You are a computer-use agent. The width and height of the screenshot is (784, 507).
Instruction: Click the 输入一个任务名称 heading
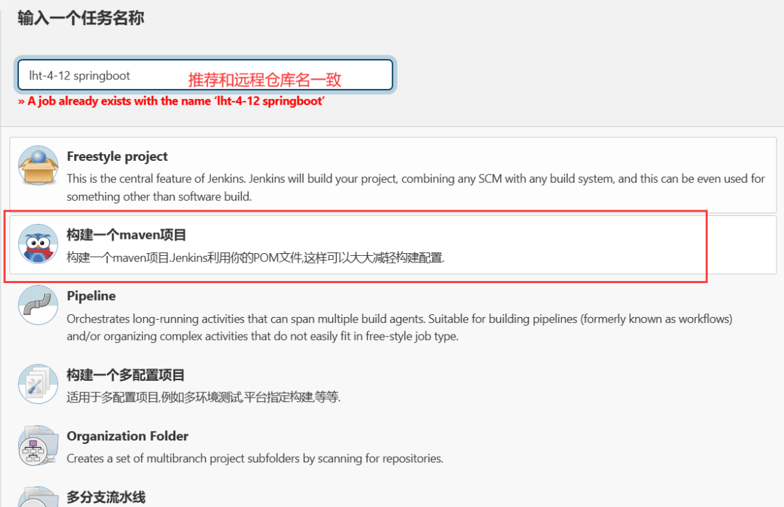(81, 18)
